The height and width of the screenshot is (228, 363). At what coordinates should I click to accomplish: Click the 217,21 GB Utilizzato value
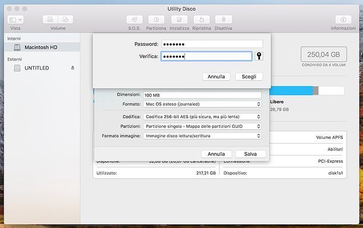coord(206,173)
